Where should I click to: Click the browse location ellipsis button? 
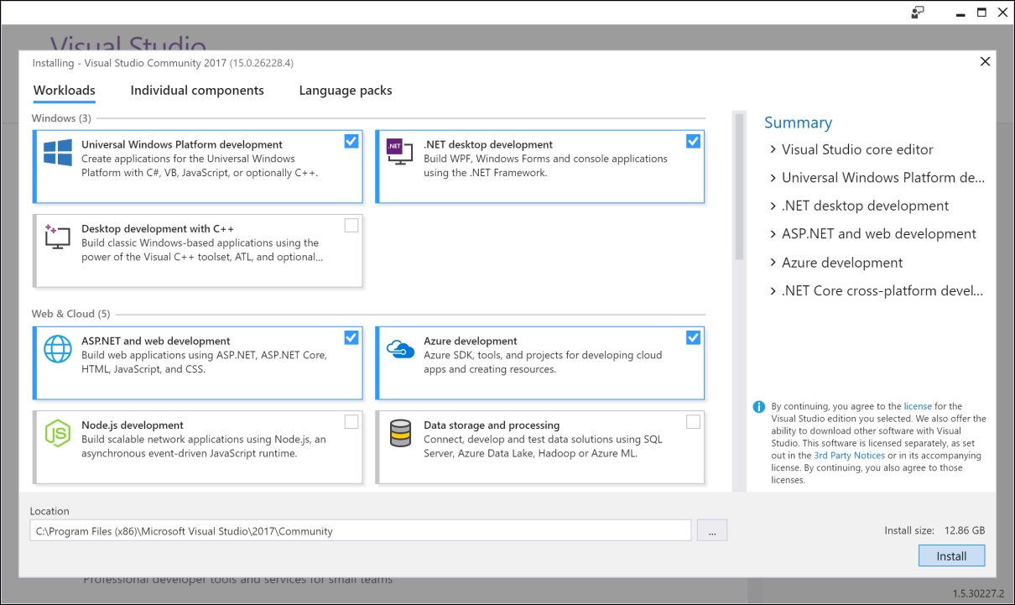[x=712, y=530]
